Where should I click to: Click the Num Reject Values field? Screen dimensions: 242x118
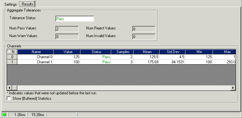click(144, 29)
